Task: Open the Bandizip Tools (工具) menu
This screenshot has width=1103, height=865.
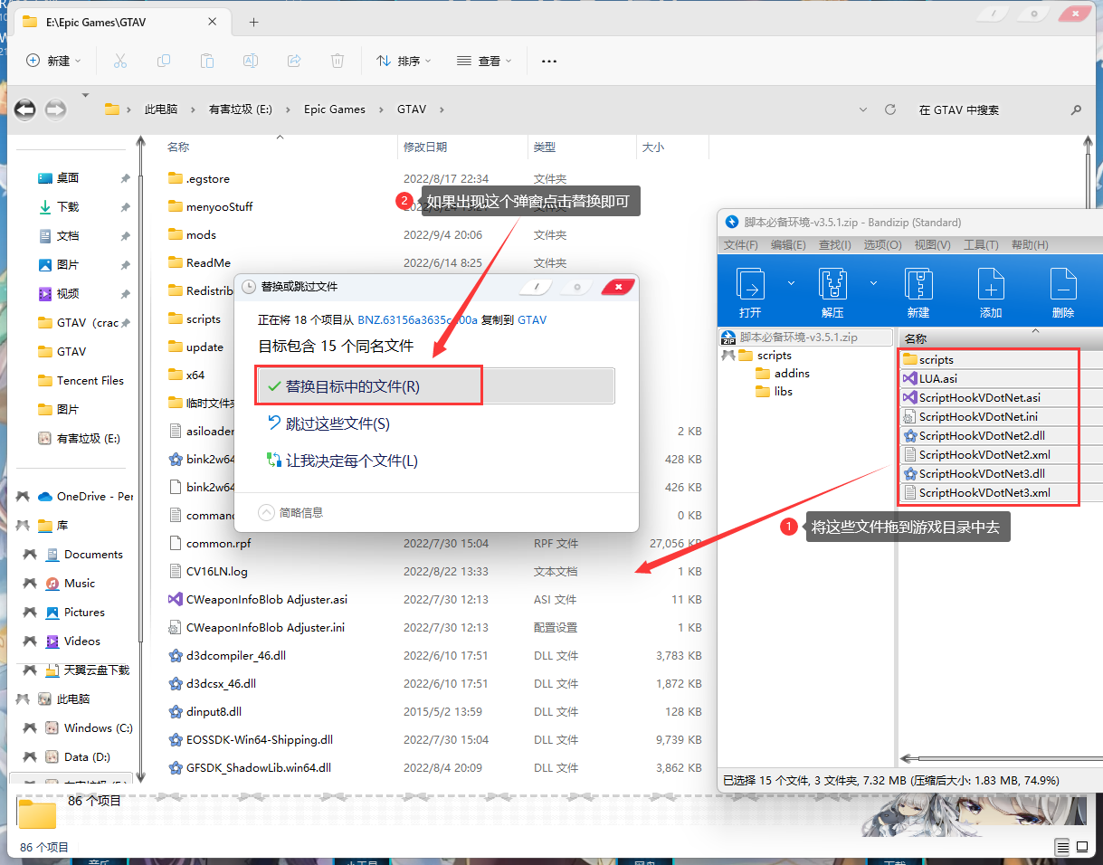Action: 981,245
